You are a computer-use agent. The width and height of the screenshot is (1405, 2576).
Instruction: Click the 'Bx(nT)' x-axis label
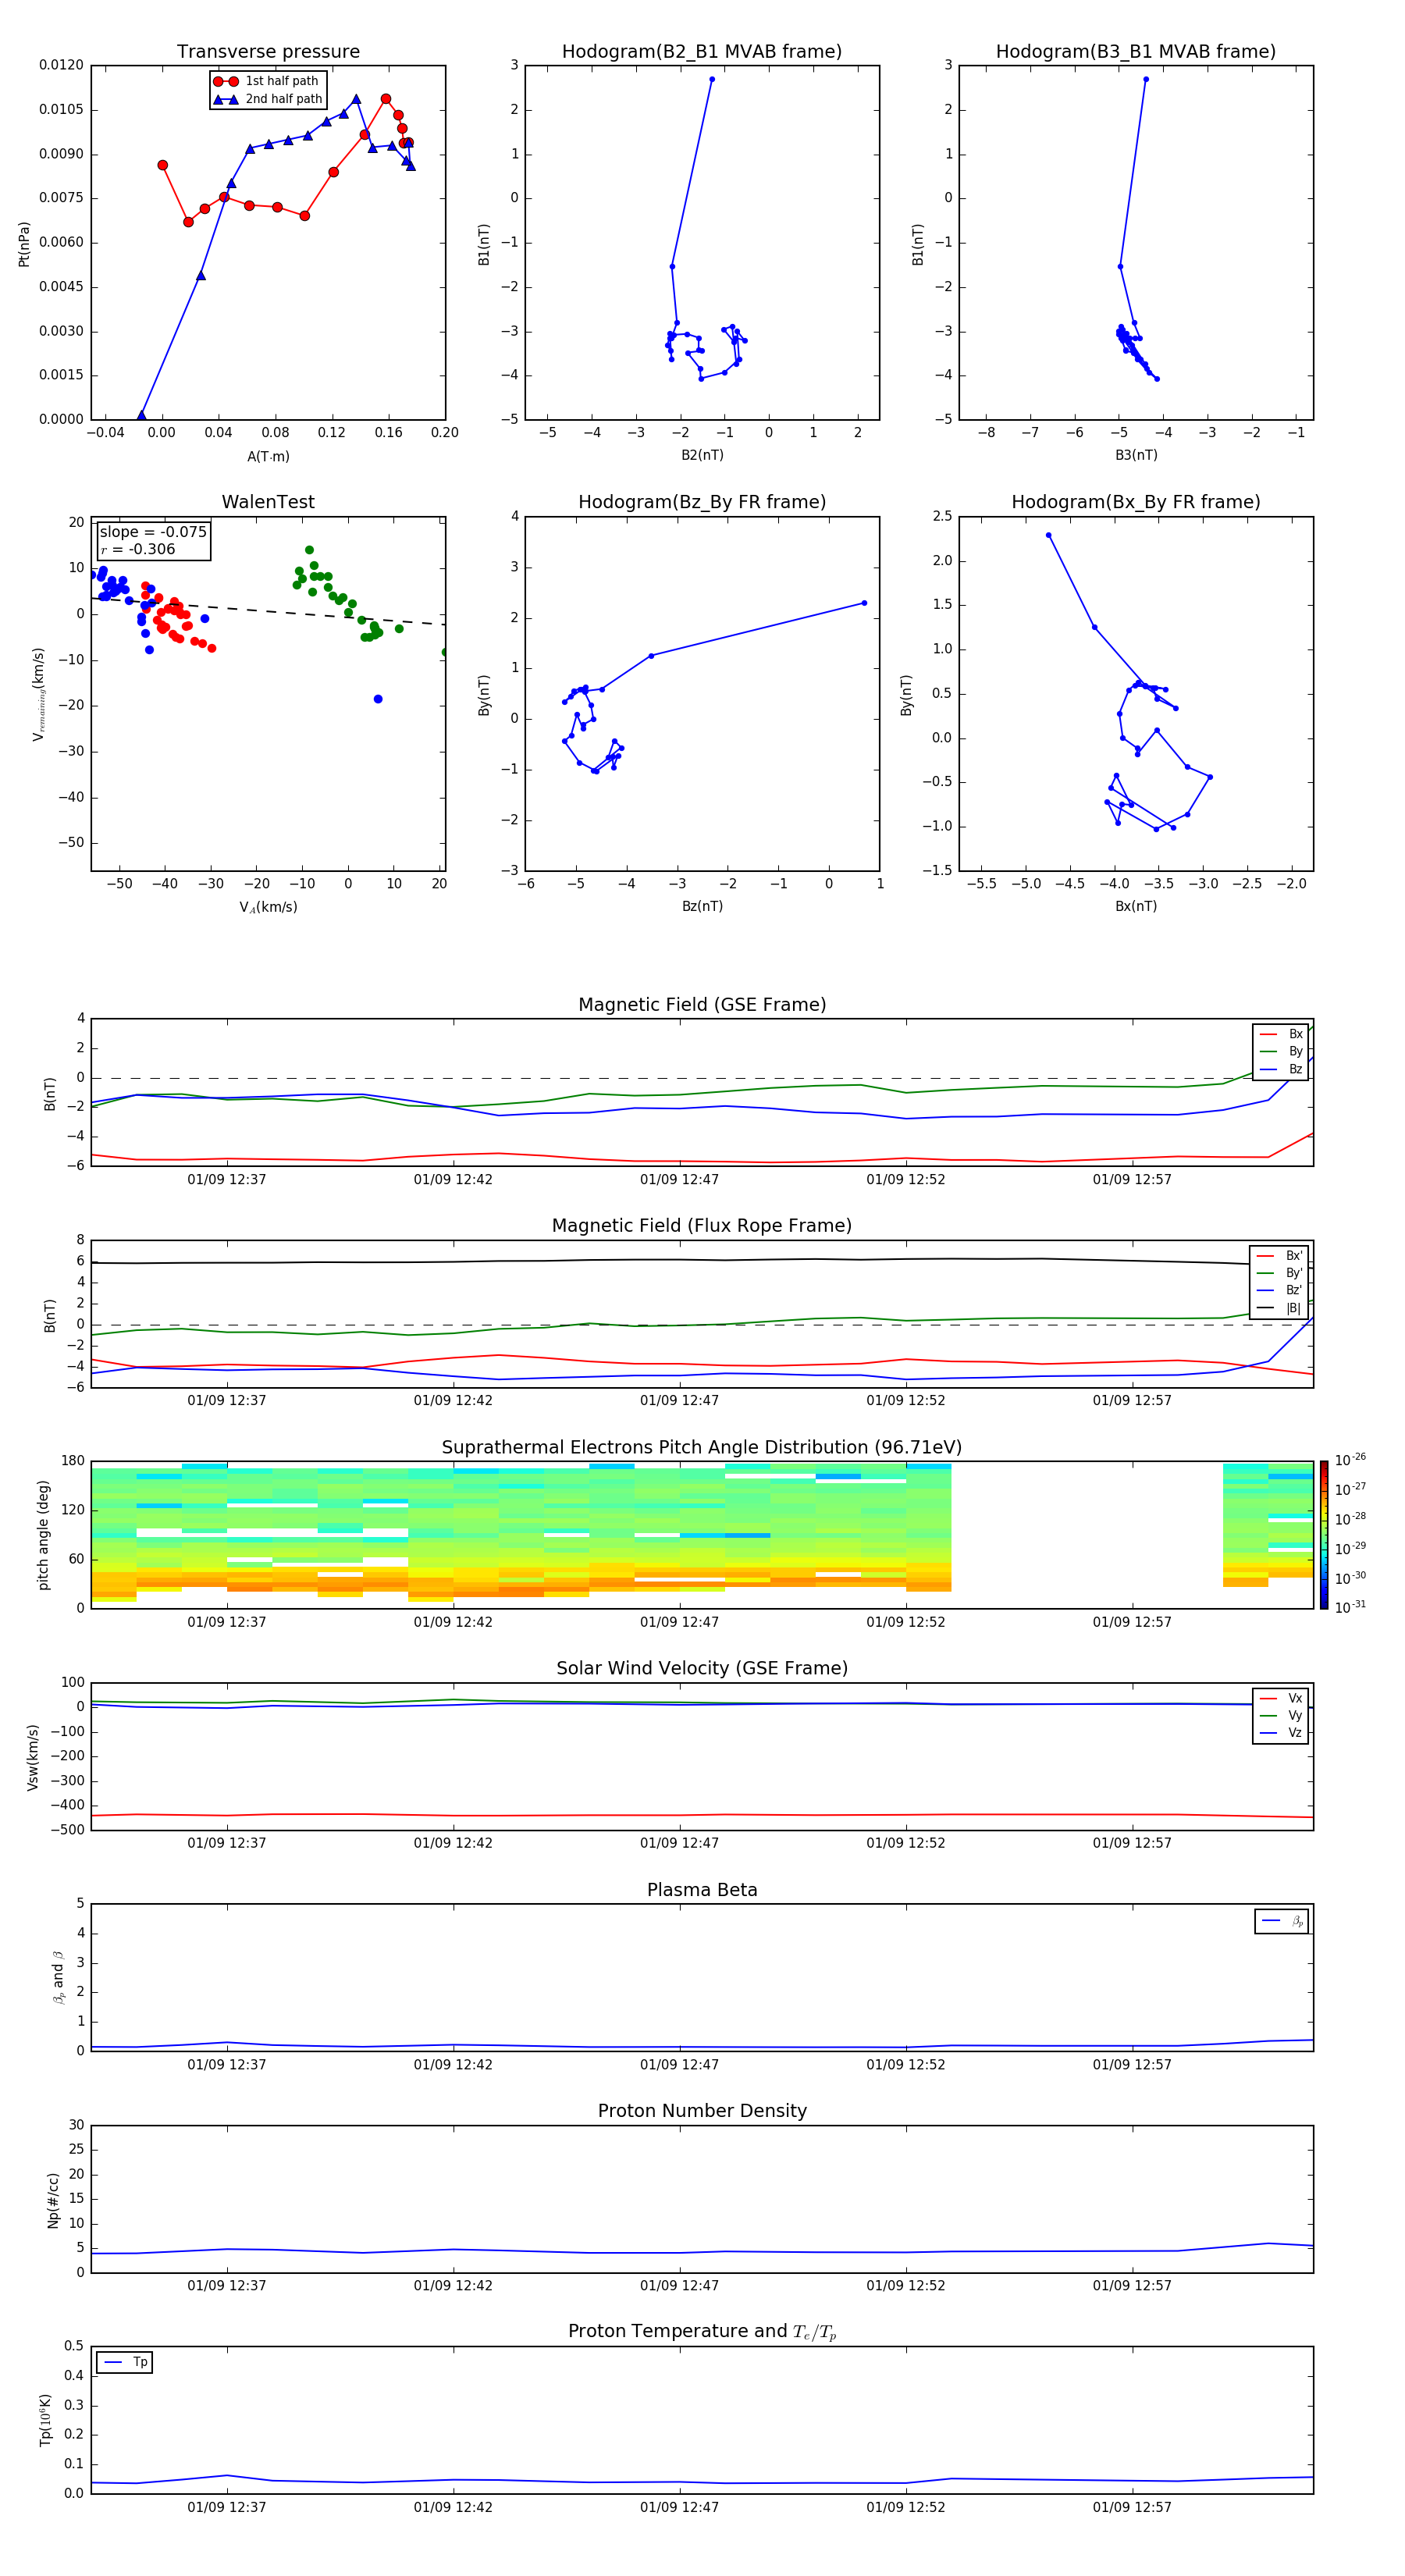(x=1136, y=906)
